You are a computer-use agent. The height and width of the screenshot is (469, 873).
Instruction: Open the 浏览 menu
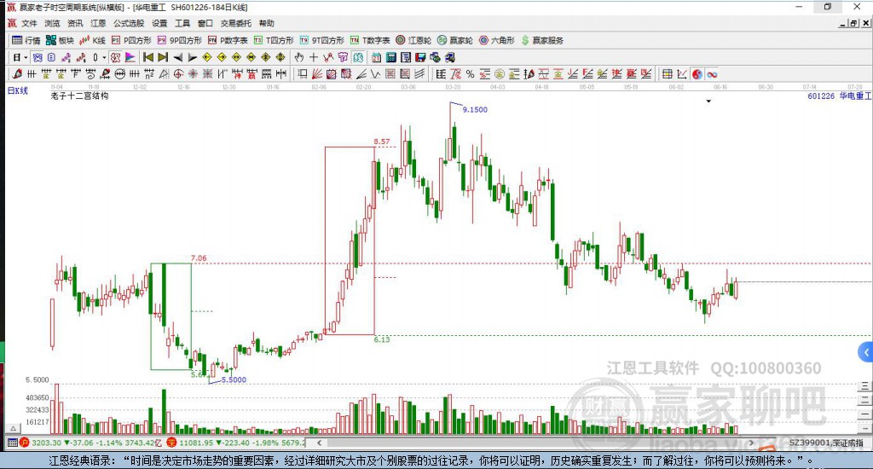coord(52,23)
